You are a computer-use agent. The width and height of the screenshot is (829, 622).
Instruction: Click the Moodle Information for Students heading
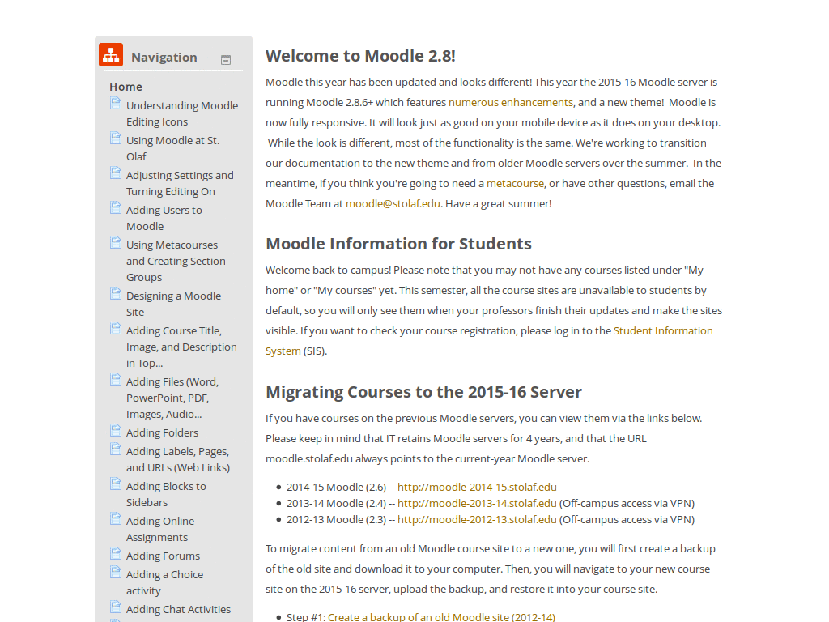[398, 244]
